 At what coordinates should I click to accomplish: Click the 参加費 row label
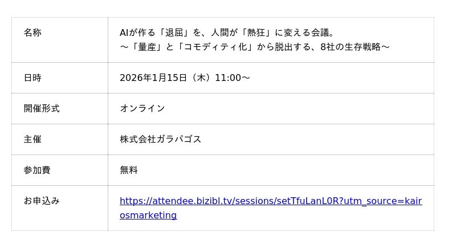point(37,170)
